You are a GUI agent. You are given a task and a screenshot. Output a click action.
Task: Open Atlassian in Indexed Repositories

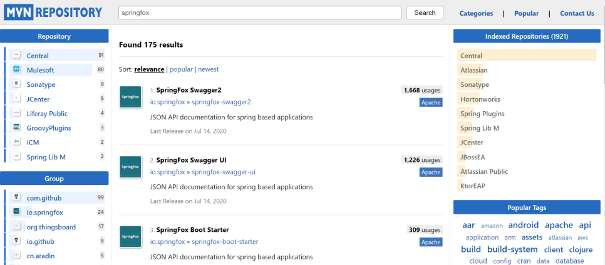[x=474, y=70]
